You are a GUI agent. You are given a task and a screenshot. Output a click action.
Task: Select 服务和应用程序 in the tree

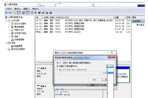[x=18, y=49]
